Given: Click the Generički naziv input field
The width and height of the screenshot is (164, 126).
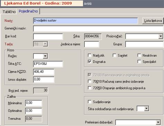Looking at the screenshot, I should 98,29.
